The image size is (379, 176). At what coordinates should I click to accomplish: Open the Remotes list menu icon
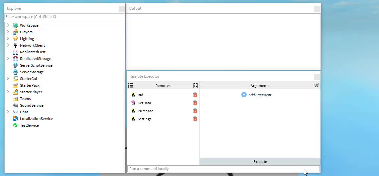coord(131,85)
